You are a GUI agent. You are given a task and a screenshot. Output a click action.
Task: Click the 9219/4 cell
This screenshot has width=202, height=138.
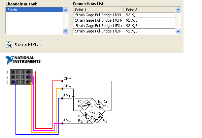(x=150, y=15)
